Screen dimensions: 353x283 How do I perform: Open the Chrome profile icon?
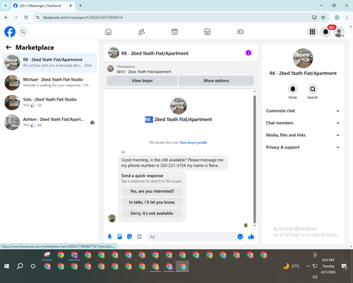337,18
